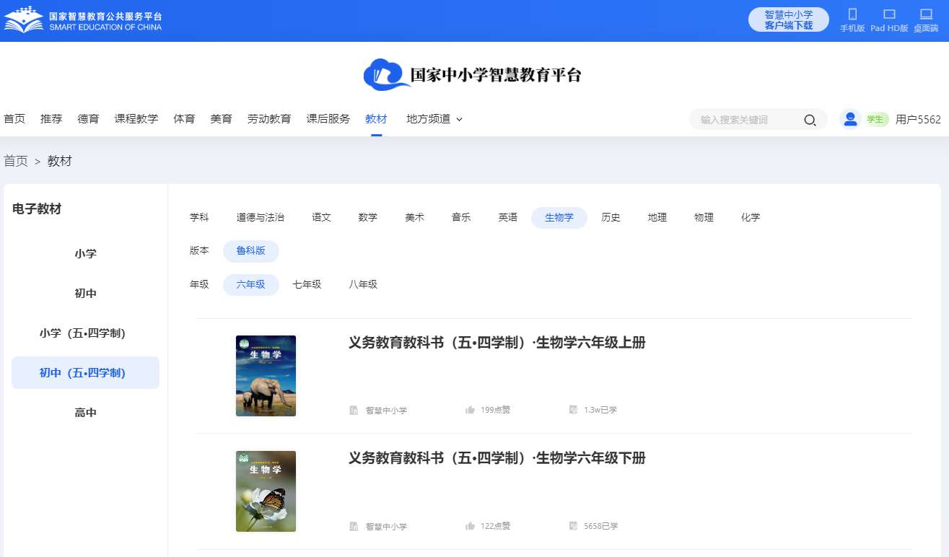Open the 德育 nav item
This screenshot has height=557, width=949.
(88, 119)
